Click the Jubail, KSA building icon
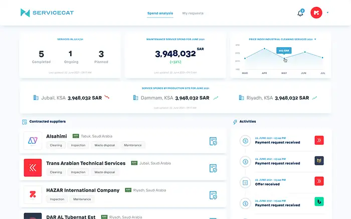The height and width of the screenshot is (219, 351). pyautogui.click(x=36, y=97)
